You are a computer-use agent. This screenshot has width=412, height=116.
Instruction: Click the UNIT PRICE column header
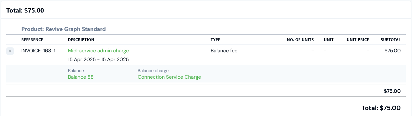click(358, 40)
